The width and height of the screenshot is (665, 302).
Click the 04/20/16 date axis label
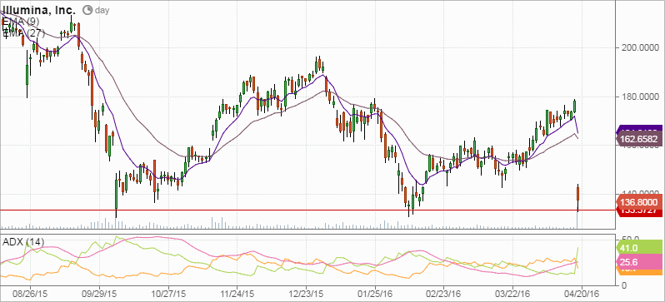(x=581, y=293)
